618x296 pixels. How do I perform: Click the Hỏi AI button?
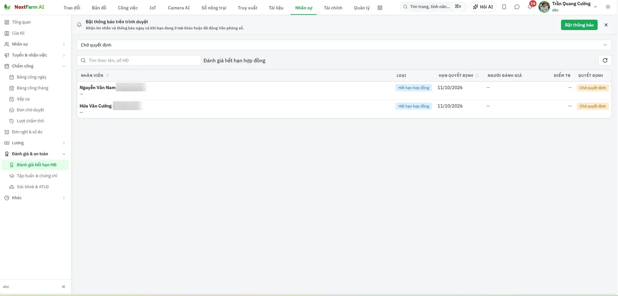pos(483,7)
